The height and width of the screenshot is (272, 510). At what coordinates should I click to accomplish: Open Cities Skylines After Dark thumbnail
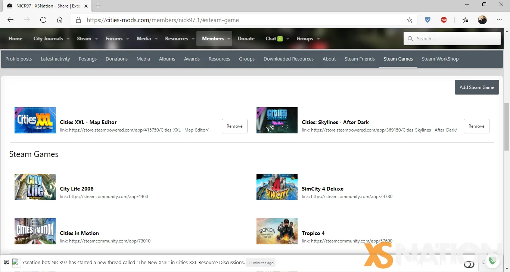point(277,120)
